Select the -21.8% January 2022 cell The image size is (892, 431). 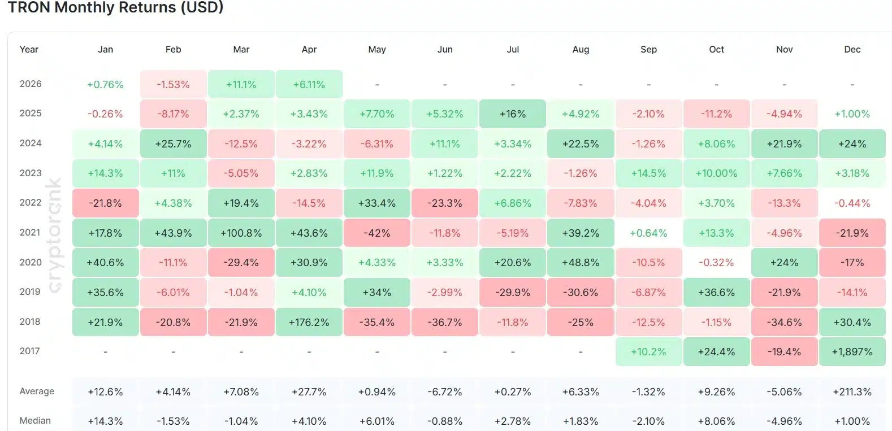click(x=105, y=203)
